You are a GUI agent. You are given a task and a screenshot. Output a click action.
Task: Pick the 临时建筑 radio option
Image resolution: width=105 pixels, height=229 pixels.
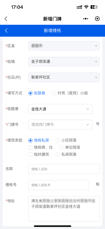(x=30, y=154)
